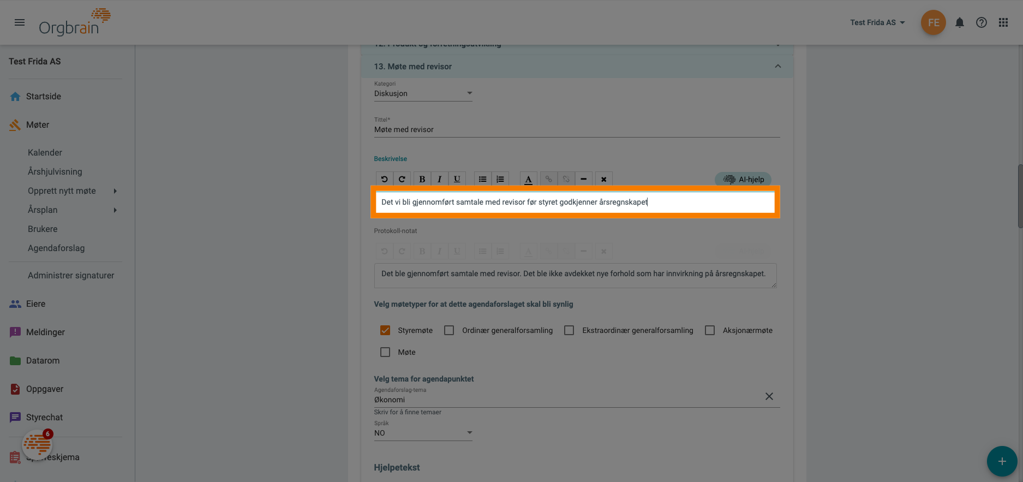Image resolution: width=1023 pixels, height=482 pixels.
Task: Open the Test Frida AS company dropdown
Action: point(878,22)
